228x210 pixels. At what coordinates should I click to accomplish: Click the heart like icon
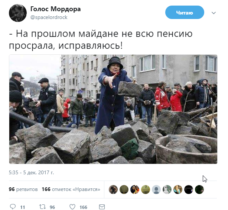(x=72, y=207)
